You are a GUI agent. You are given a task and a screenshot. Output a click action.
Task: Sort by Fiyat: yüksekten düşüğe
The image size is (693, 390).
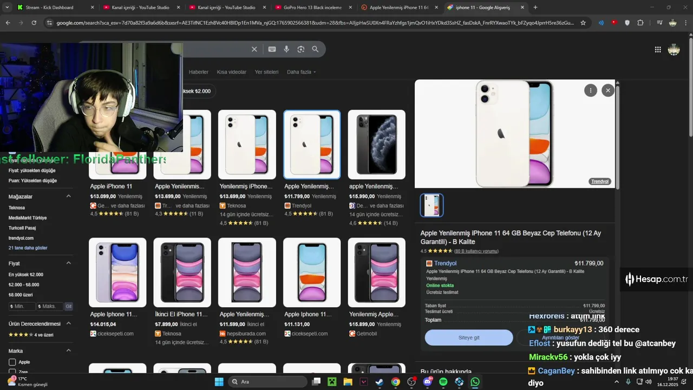pos(32,171)
